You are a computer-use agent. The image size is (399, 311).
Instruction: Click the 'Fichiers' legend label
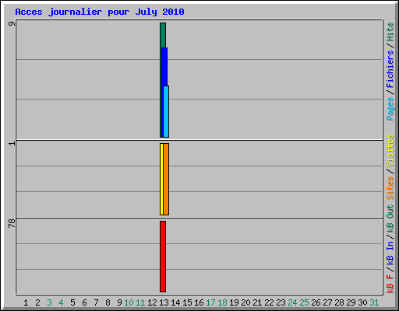(x=390, y=69)
